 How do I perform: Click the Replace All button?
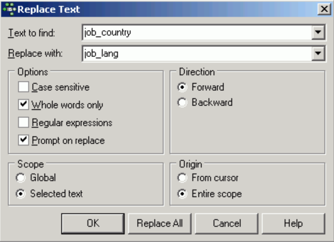160,223
